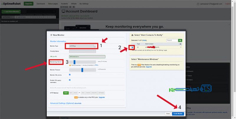Toggle Enable SSL expiry reminders checkbox
This screenshot has width=236, height=119.
pos(70,80)
